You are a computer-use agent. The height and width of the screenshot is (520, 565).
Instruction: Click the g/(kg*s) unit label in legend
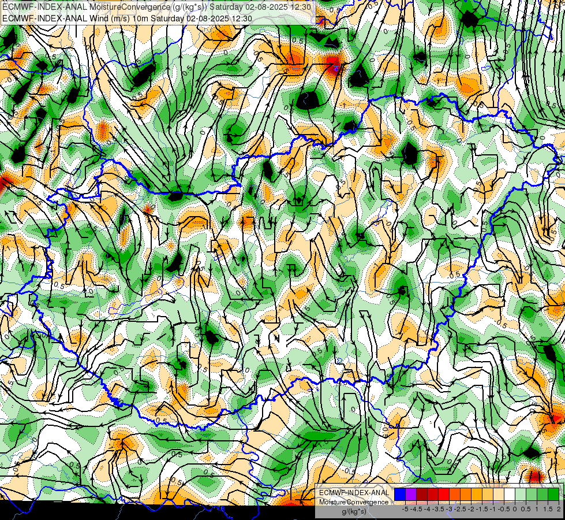(x=354, y=511)
